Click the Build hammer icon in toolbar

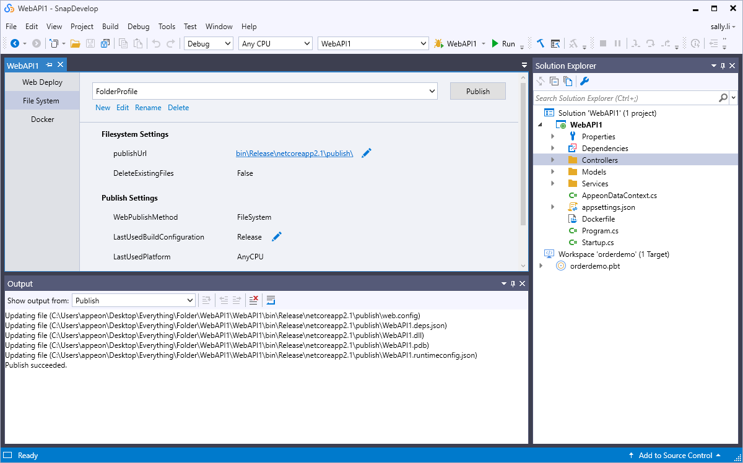click(540, 44)
